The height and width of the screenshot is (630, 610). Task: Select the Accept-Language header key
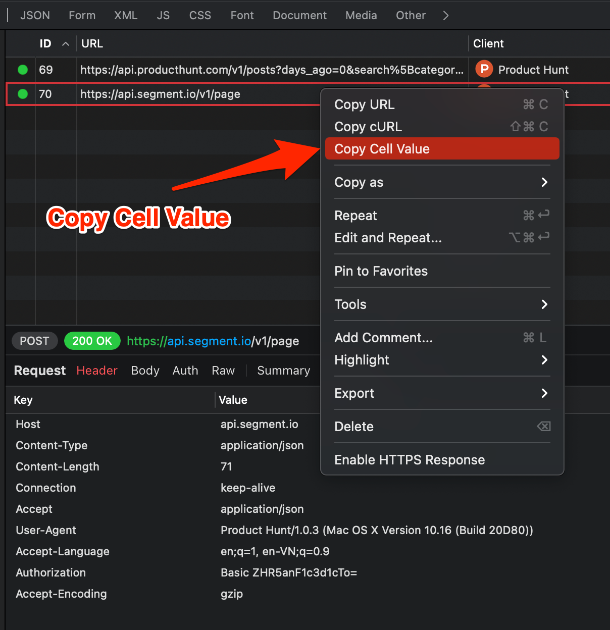[x=63, y=552]
